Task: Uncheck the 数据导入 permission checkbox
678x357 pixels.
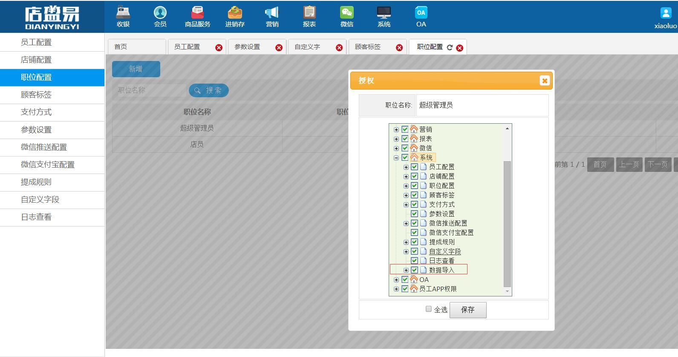Action: coord(414,270)
